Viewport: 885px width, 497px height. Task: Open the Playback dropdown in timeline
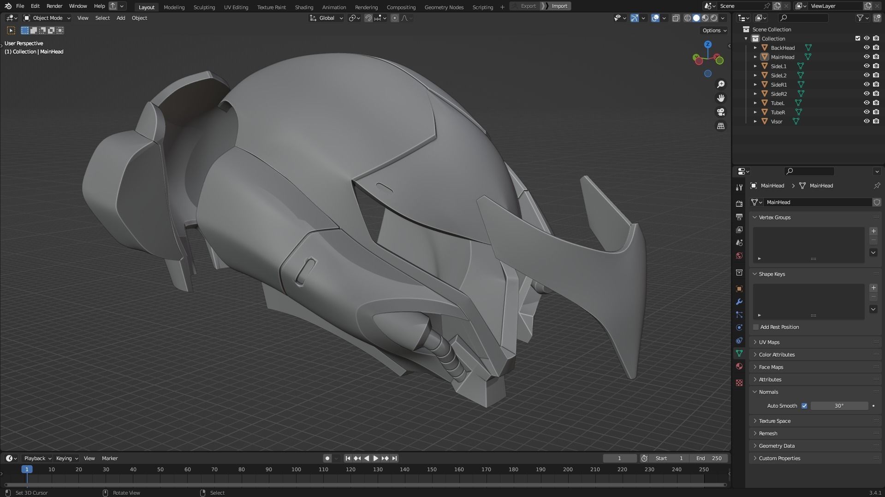pyautogui.click(x=37, y=458)
